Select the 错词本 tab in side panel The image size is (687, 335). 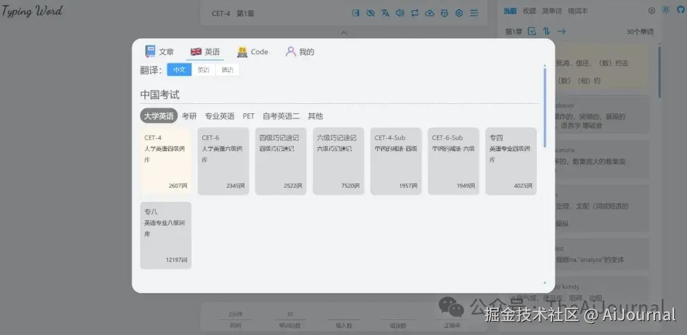(x=578, y=11)
